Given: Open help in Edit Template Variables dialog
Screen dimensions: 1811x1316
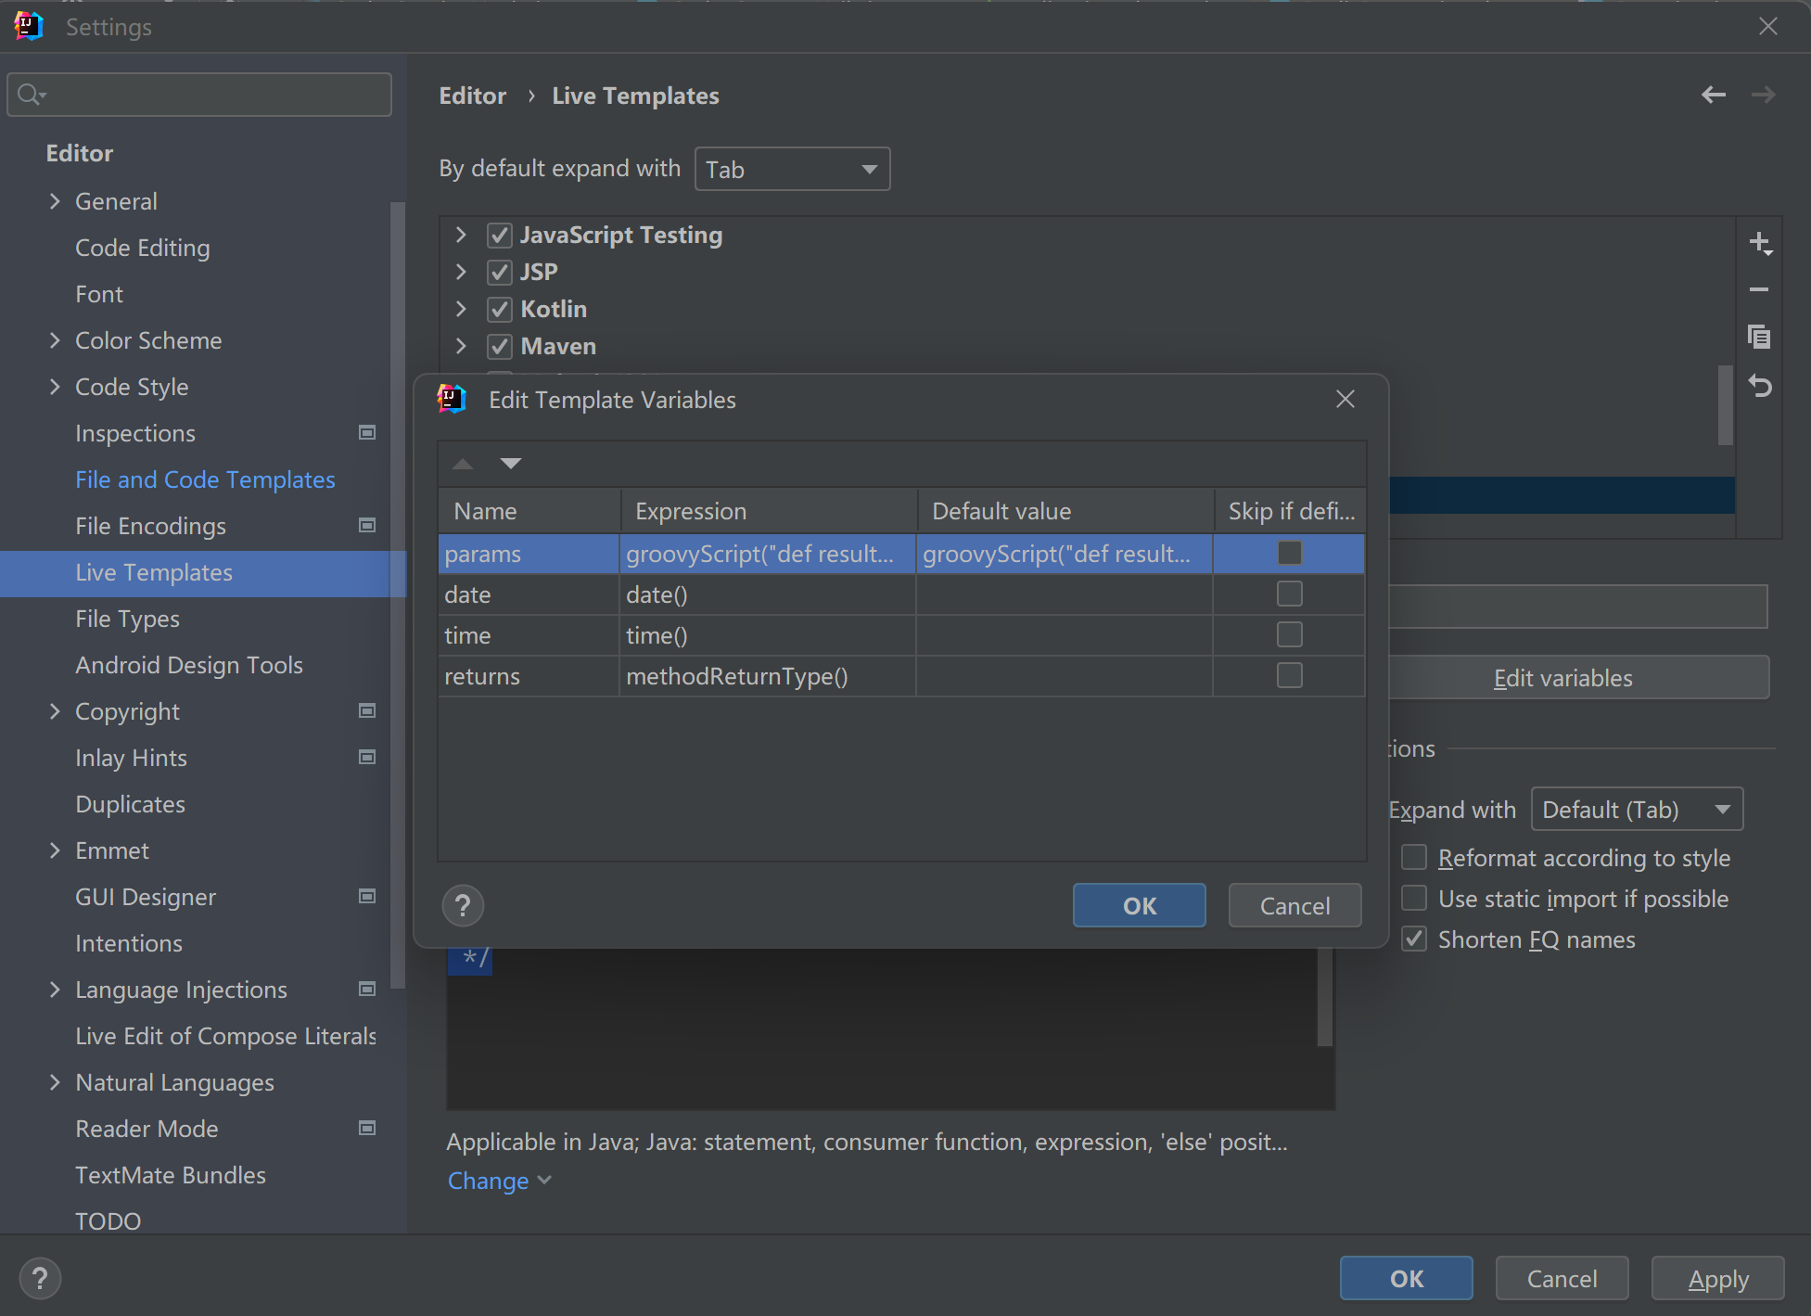Looking at the screenshot, I should [x=463, y=905].
